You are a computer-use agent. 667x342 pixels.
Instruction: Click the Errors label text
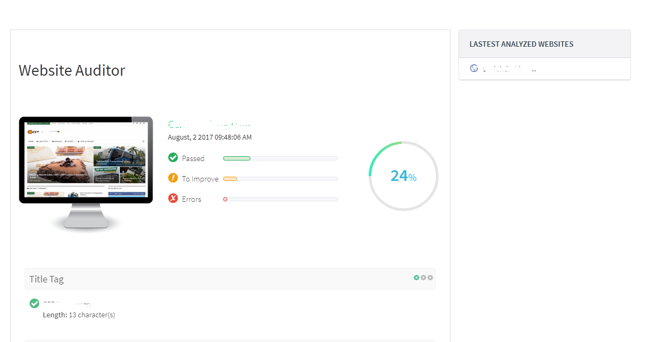pos(191,199)
